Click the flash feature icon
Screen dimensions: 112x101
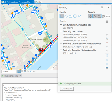[x=107, y=43]
